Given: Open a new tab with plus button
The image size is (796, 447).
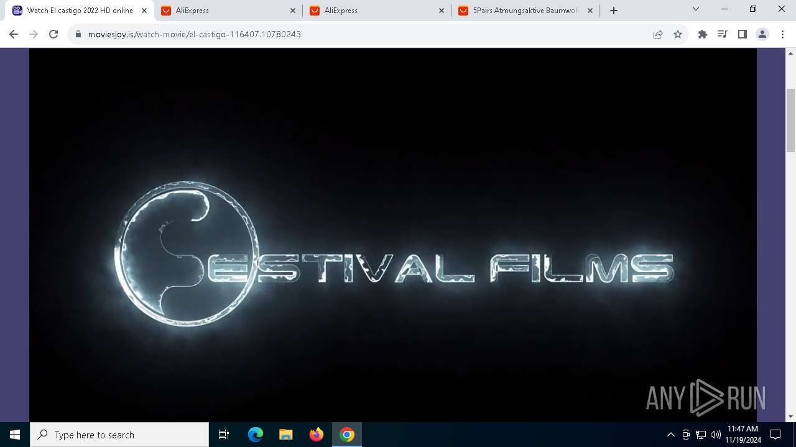Looking at the screenshot, I should [x=614, y=11].
